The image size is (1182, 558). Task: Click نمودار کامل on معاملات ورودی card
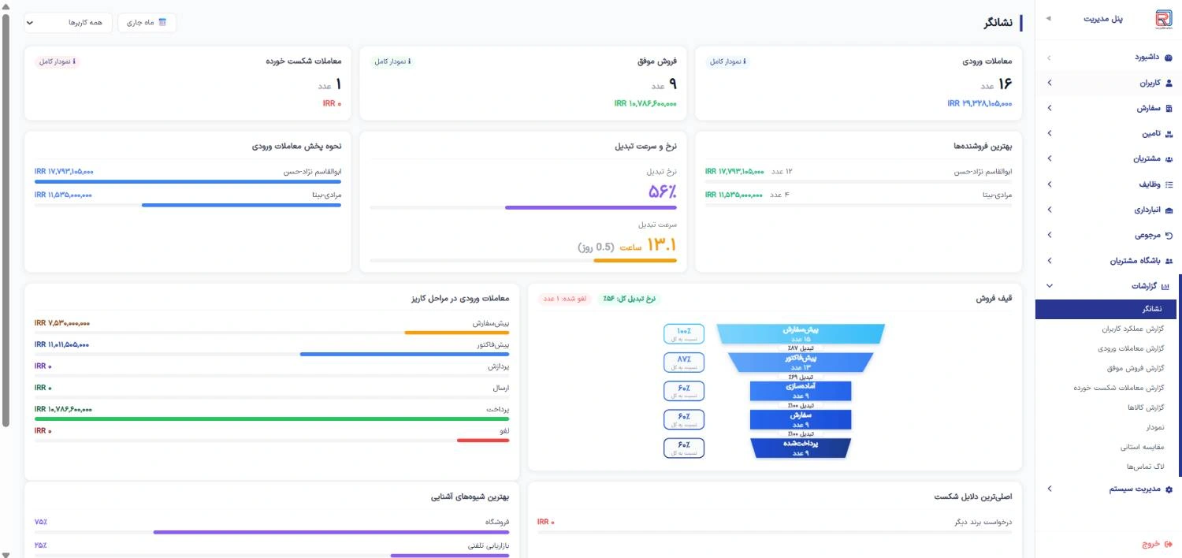(x=728, y=61)
